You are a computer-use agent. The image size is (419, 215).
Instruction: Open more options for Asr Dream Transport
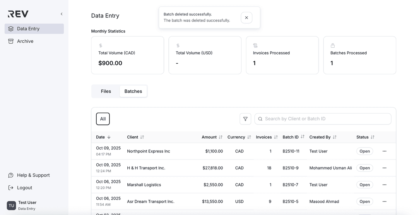click(384, 202)
